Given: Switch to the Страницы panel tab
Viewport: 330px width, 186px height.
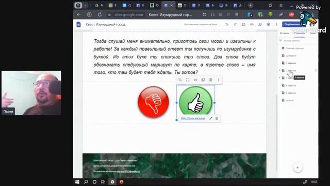Looking at the screenshot, I should [299, 33].
